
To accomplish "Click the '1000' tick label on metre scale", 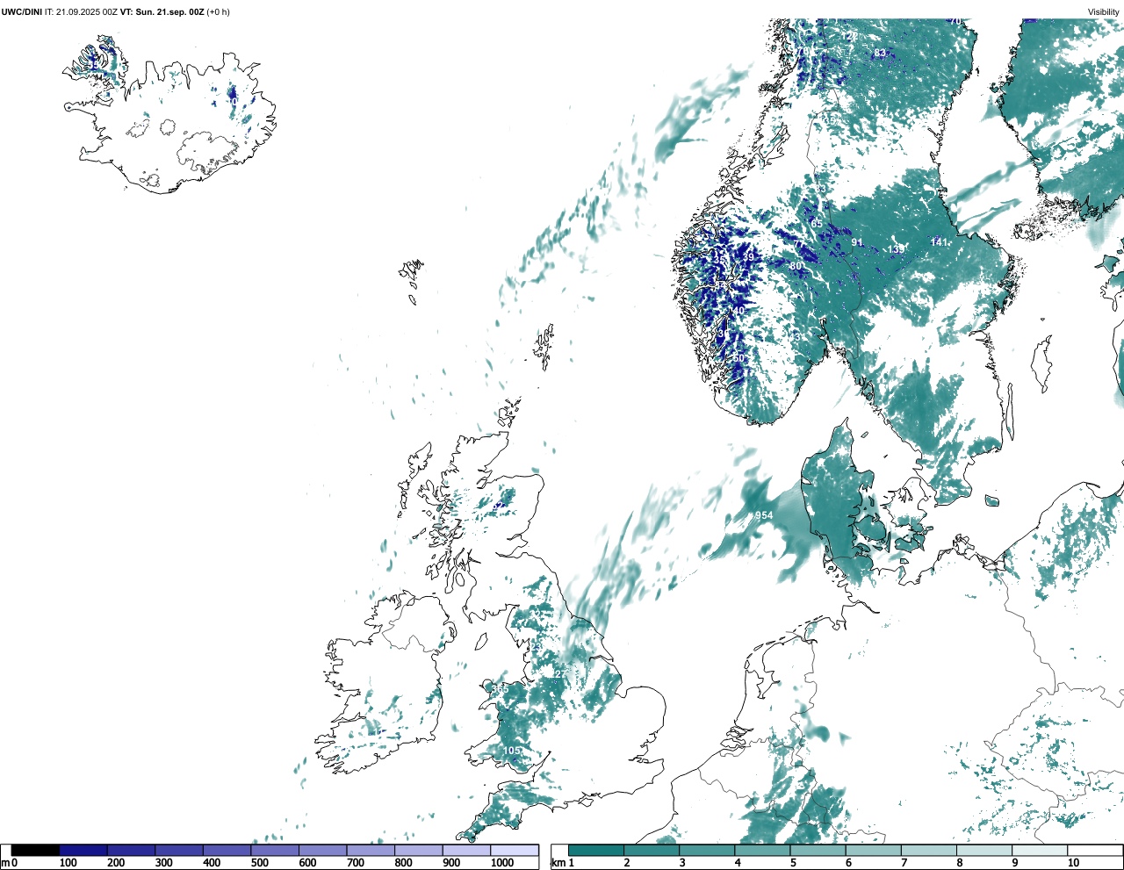I will [x=502, y=863].
